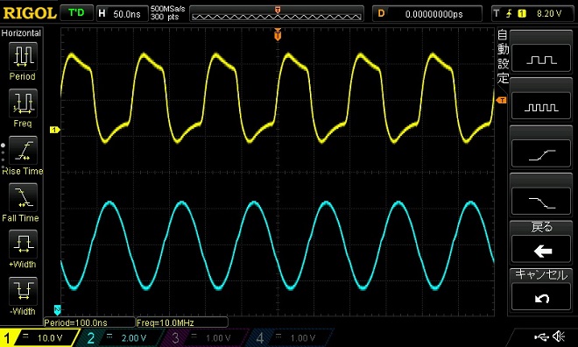The width and height of the screenshot is (578, 347).
Task: Open the H 50.0ns timebase setting
Action: [122, 14]
